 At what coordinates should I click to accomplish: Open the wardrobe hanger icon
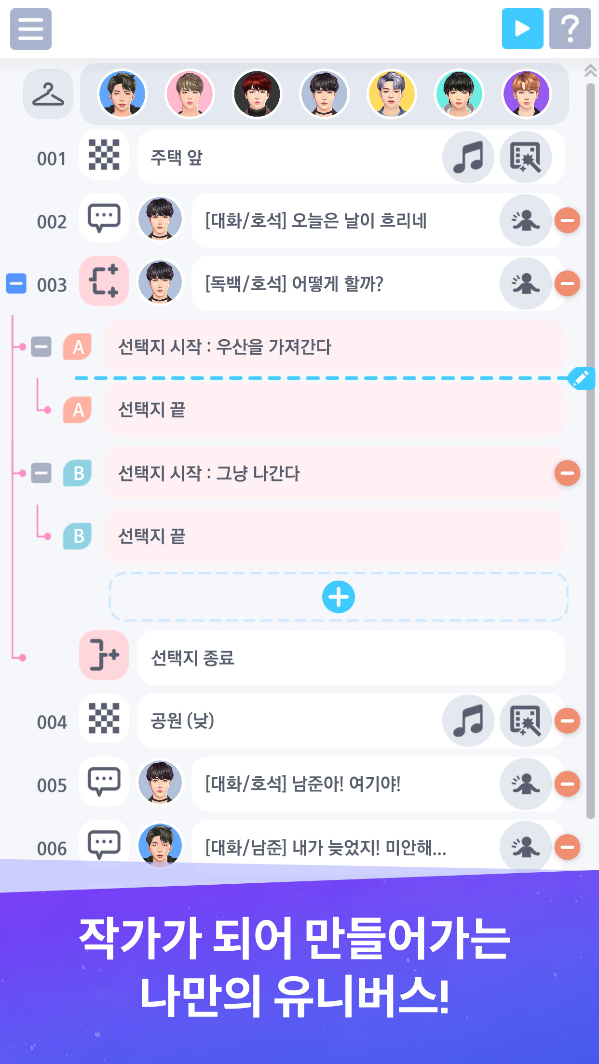pyautogui.click(x=48, y=94)
